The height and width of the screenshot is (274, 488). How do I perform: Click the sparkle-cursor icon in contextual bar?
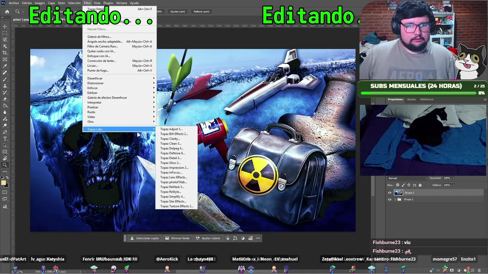pos(228,238)
